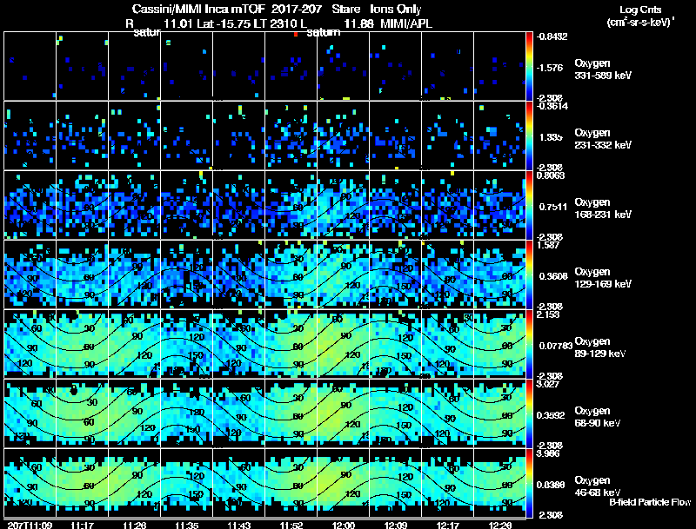Open 12:00 tile in 68-90 keV row
The image size is (696, 529).
(x=343, y=413)
